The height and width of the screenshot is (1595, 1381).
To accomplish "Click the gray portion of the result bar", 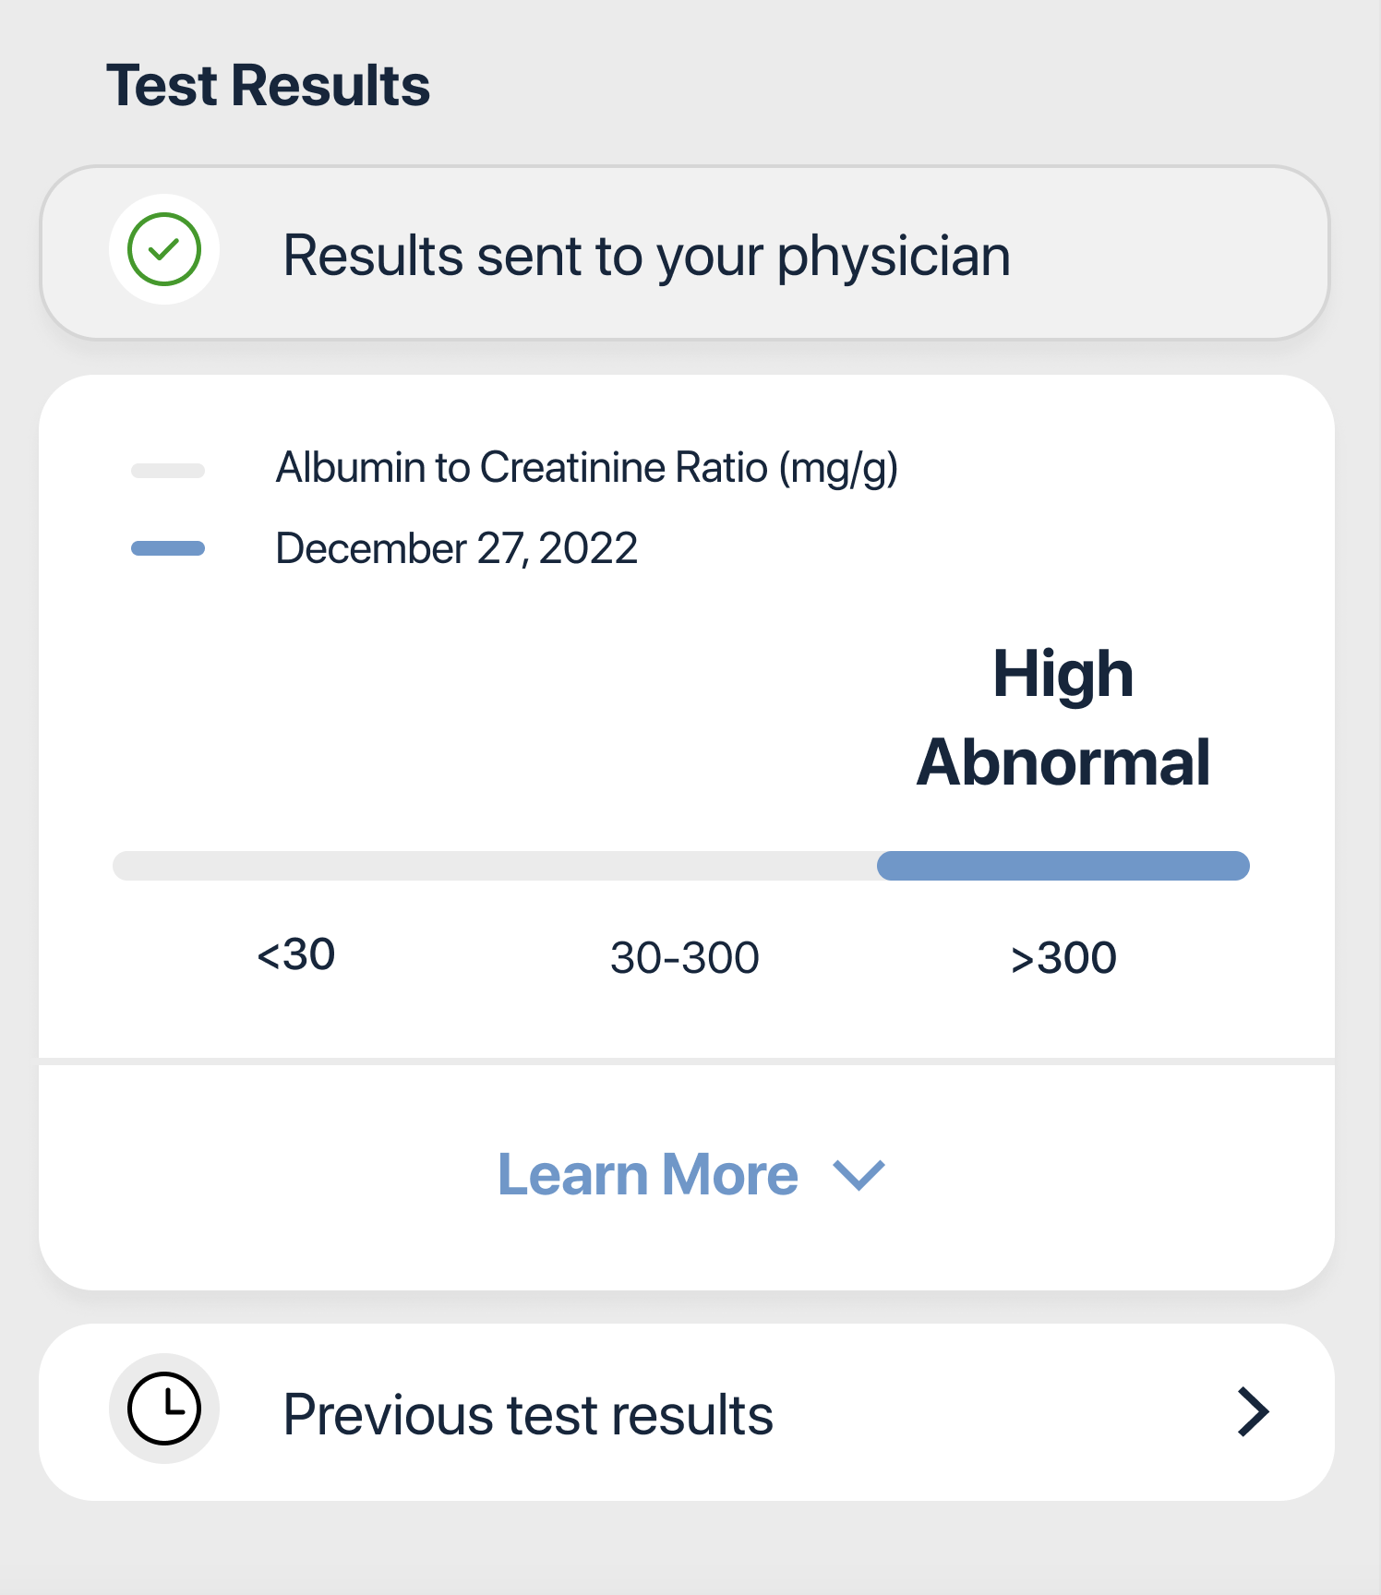I will tap(495, 866).
